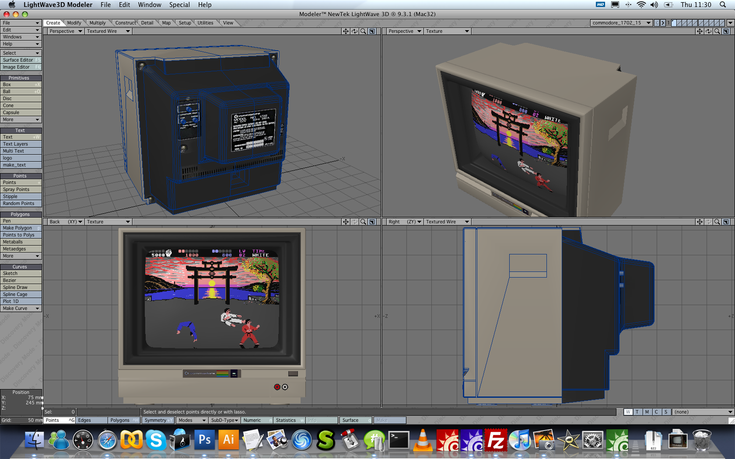Open Safari compass icon in Dock
Viewport: 735px width, 459px height.
(107, 440)
